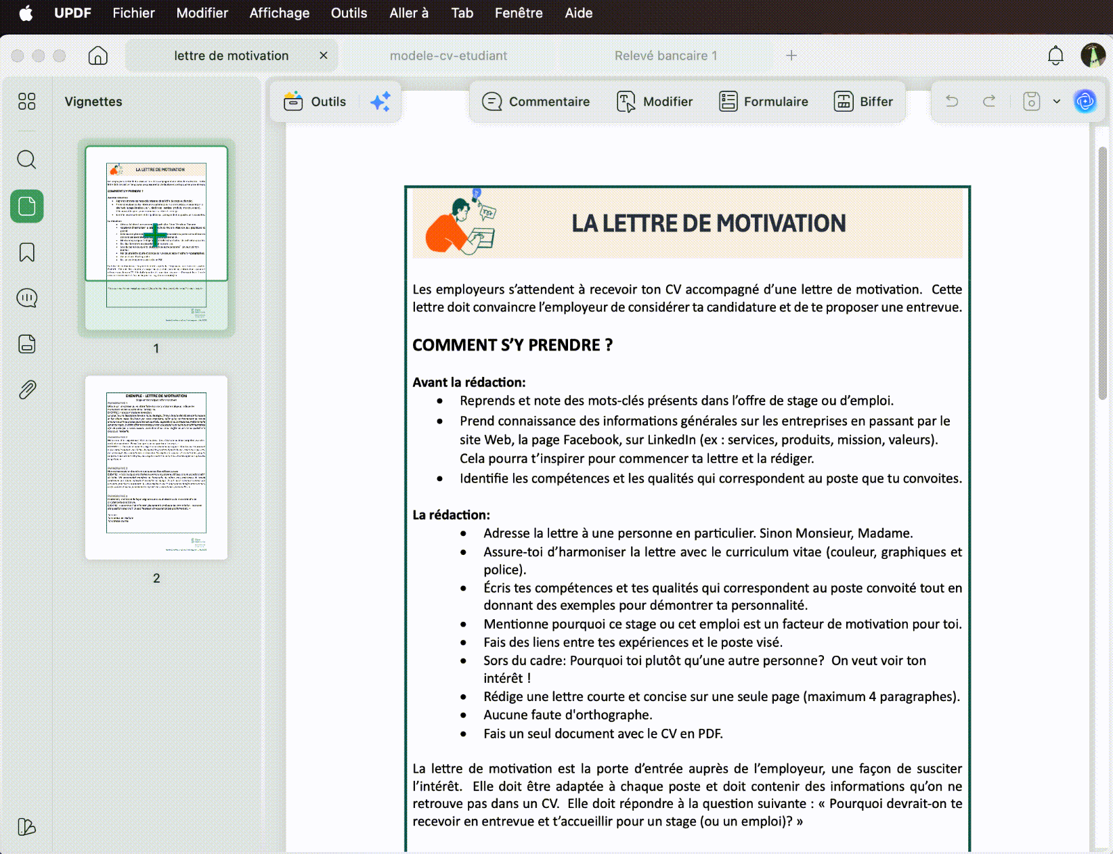The height and width of the screenshot is (854, 1113).
Task: Switch to Commentaire mode
Action: pyautogui.click(x=536, y=102)
